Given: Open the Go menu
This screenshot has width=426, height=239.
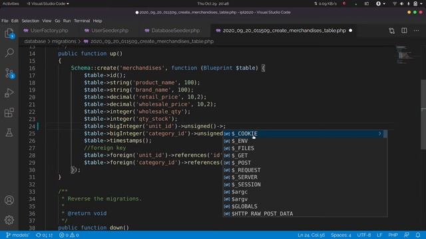Looking at the screenshot, I should click(x=57, y=21).
